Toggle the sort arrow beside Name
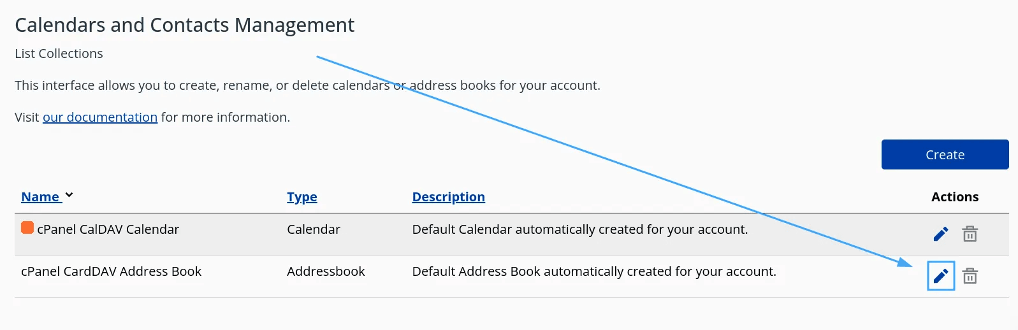This screenshot has height=330, width=1018. pyautogui.click(x=69, y=195)
